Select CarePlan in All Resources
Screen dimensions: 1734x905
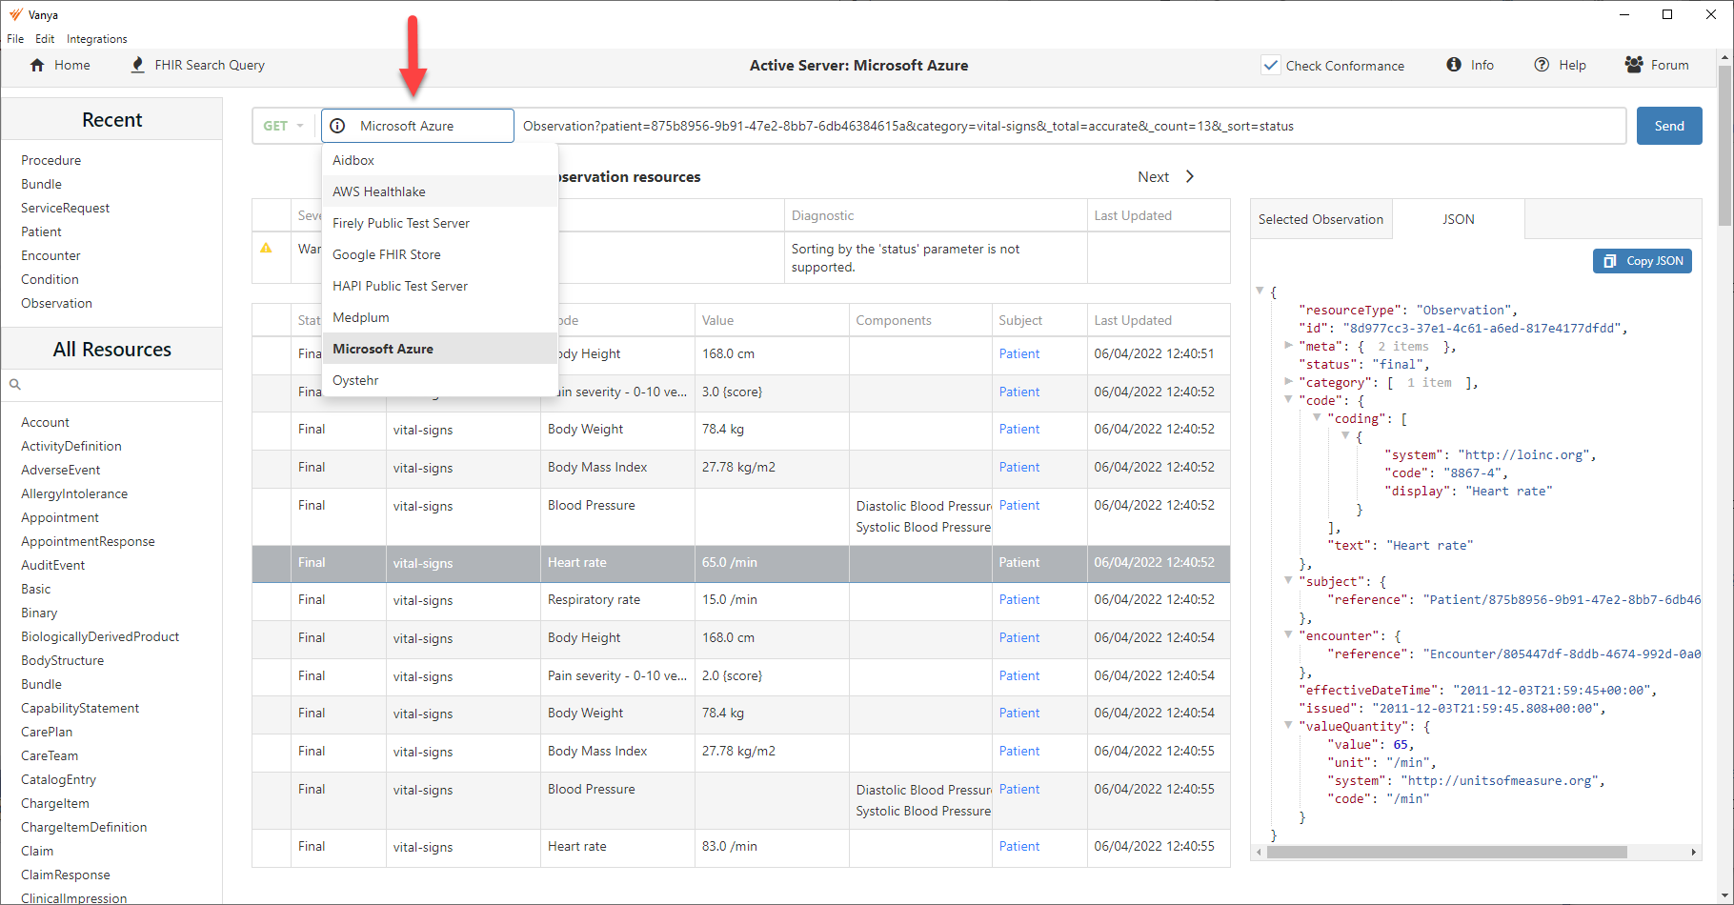tap(47, 732)
